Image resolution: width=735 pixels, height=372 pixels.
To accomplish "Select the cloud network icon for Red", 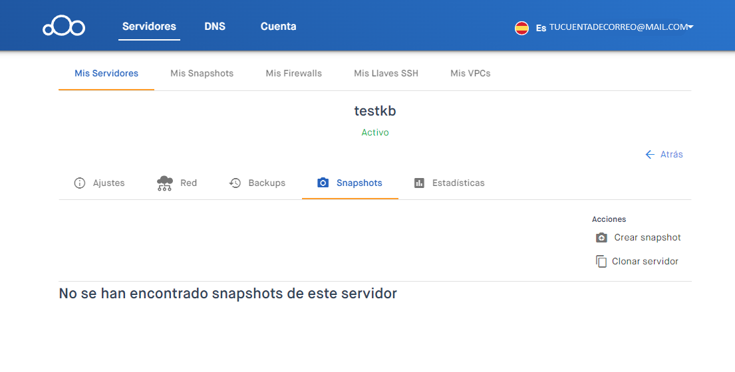I will coord(164,183).
